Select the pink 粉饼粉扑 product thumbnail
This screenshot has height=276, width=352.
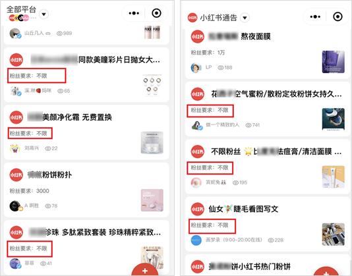point(152,200)
